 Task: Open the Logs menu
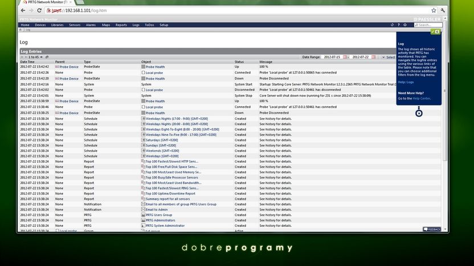tap(136, 25)
